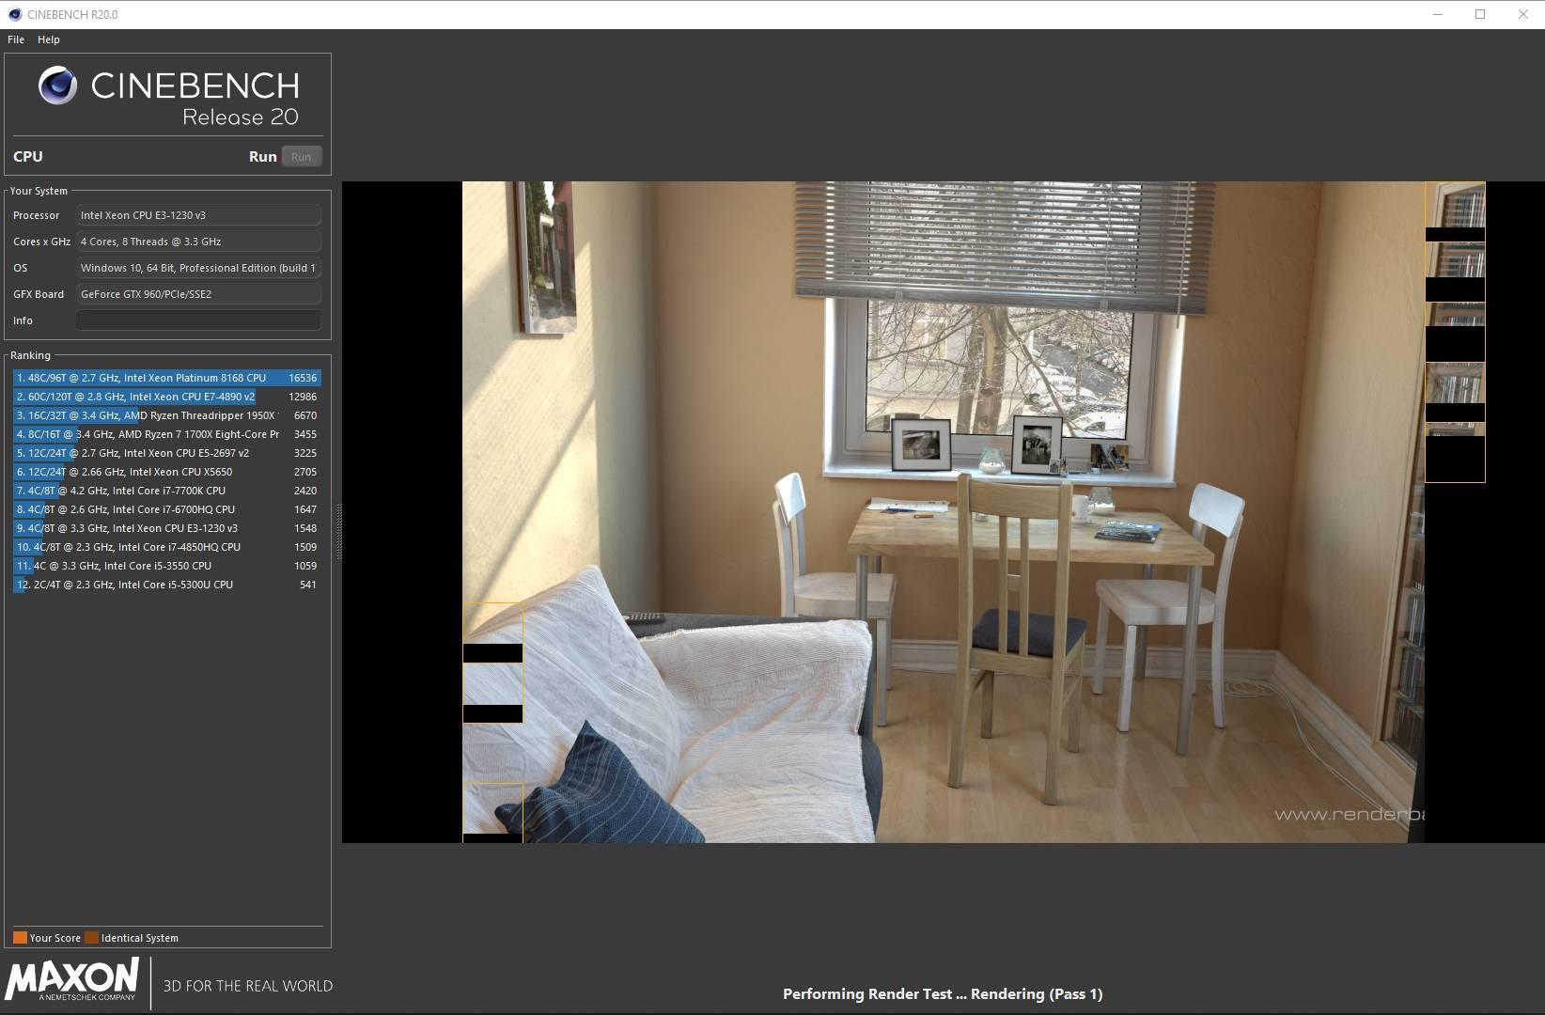Click the status text Performing Render Test
The width and height of the screenshot is (1545, 1015).
click(943, 993)
